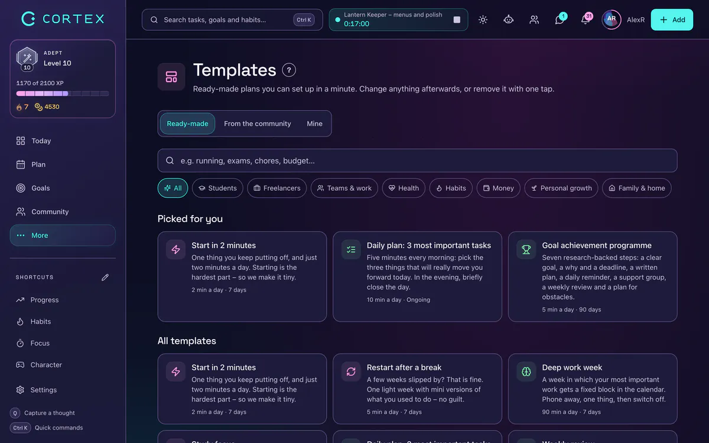Open Settings in sidebar
Screen dimensions: 709x443
click(63, 390)
